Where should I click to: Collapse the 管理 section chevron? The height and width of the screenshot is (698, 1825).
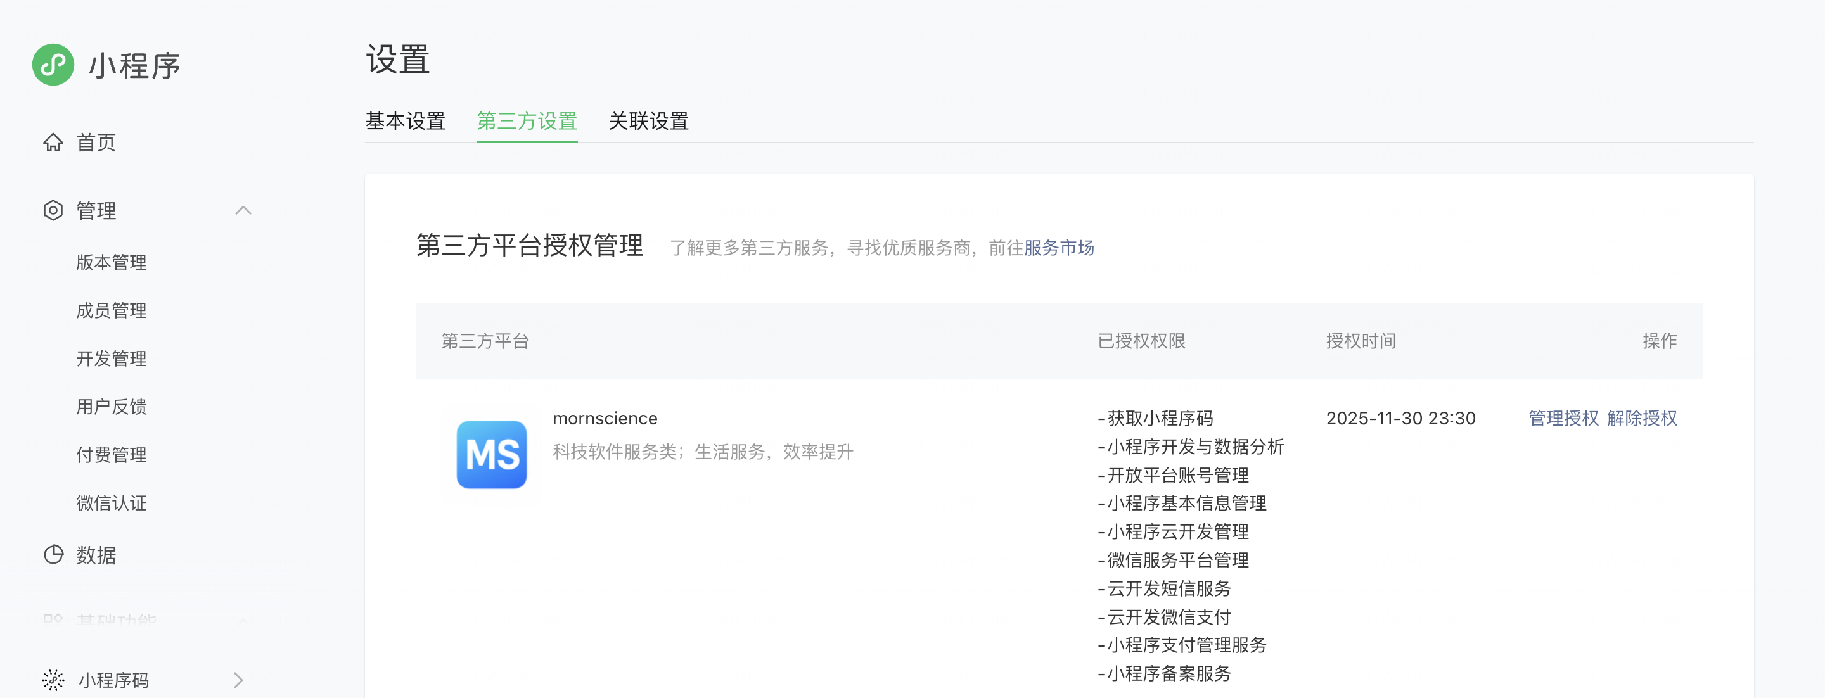[x=243, y=210]
